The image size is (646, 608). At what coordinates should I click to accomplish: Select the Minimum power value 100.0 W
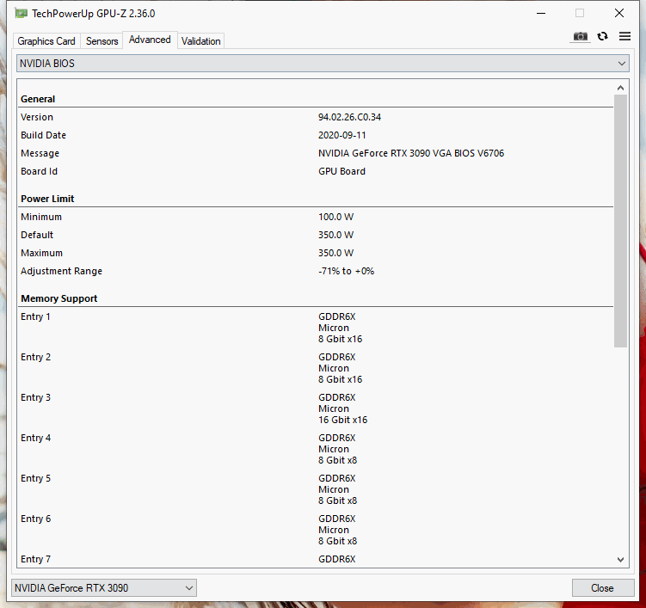click(335, 217)
